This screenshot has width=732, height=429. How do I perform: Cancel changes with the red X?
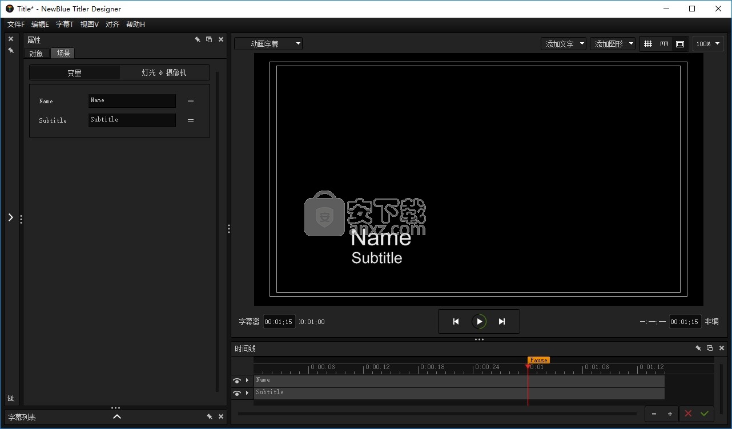point(688,414)
